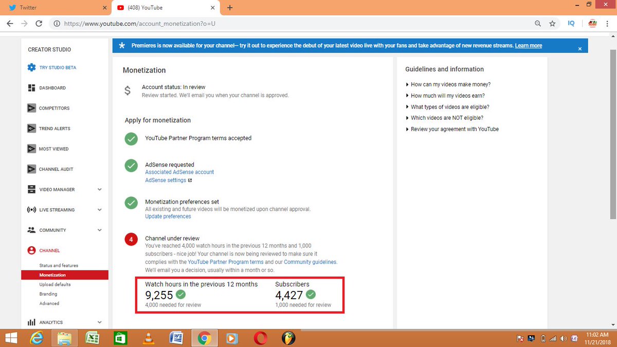
Task: Click the site information icon in address bar
Action: tap(56, 23)
